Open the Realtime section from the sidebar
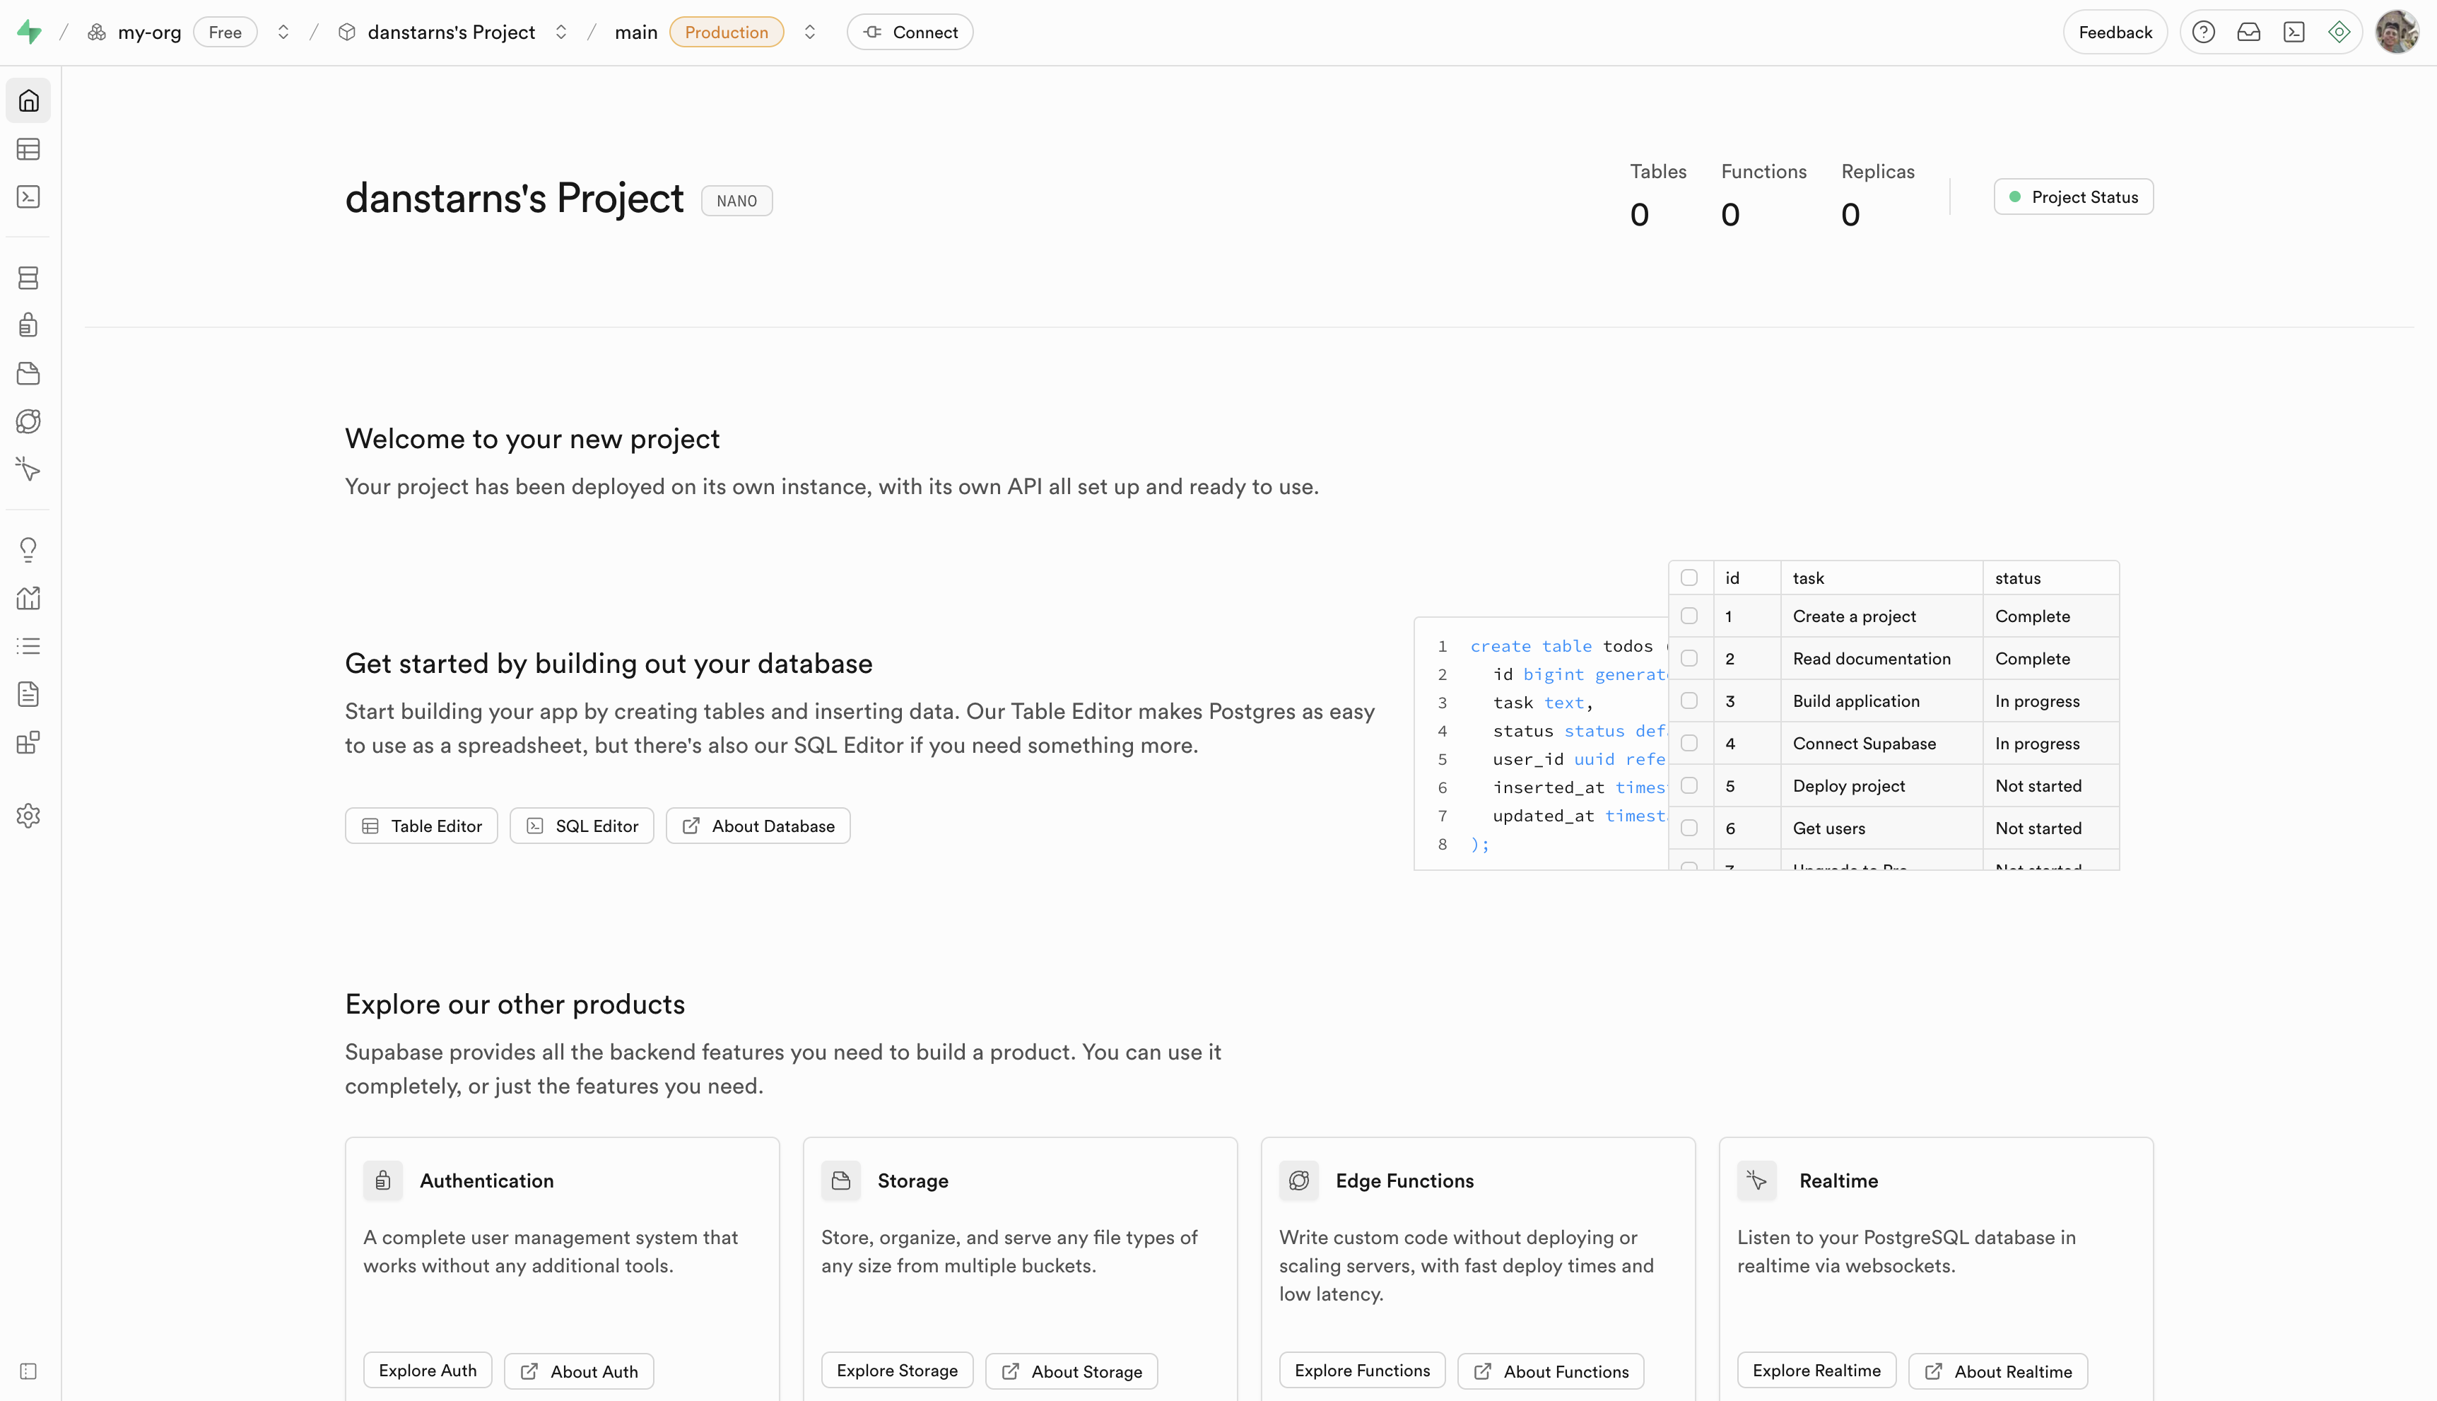The height and width of the screenshot is (1401, 2437). (x=28, y=469)
